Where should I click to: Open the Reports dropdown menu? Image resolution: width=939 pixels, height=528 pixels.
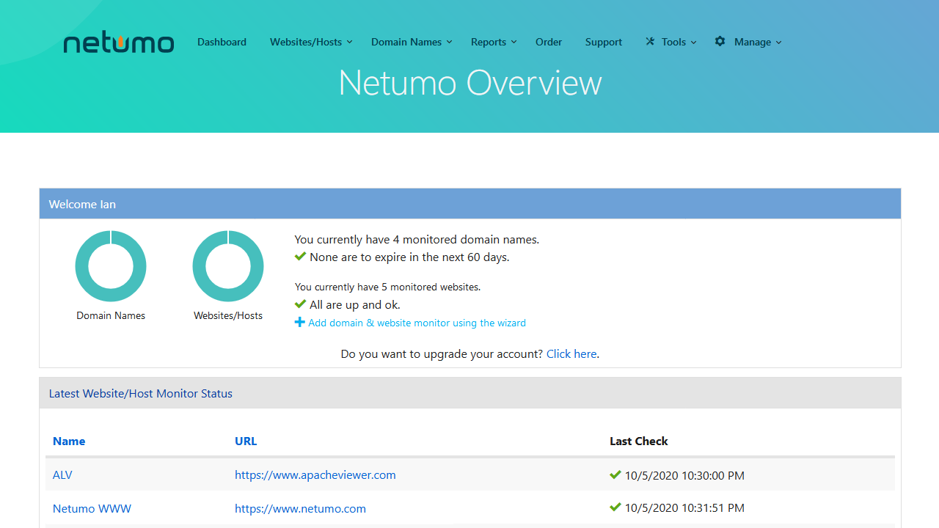tap(494, 42)
